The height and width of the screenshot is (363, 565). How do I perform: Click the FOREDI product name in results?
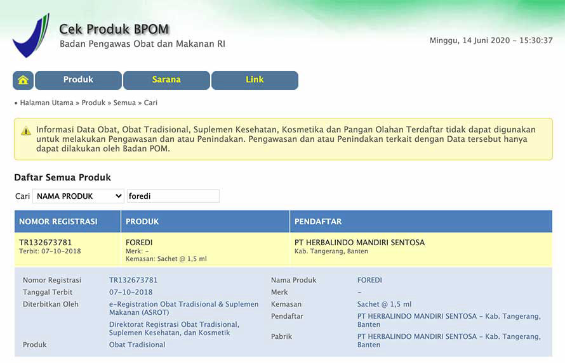[139, 243]
